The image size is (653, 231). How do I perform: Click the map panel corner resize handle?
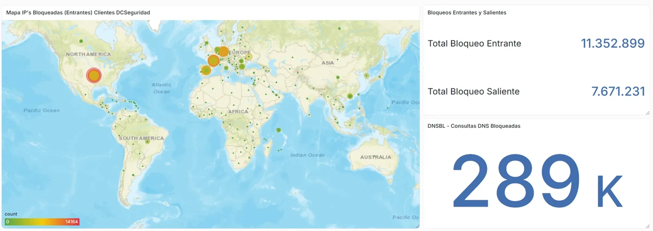tap(416, 225)
